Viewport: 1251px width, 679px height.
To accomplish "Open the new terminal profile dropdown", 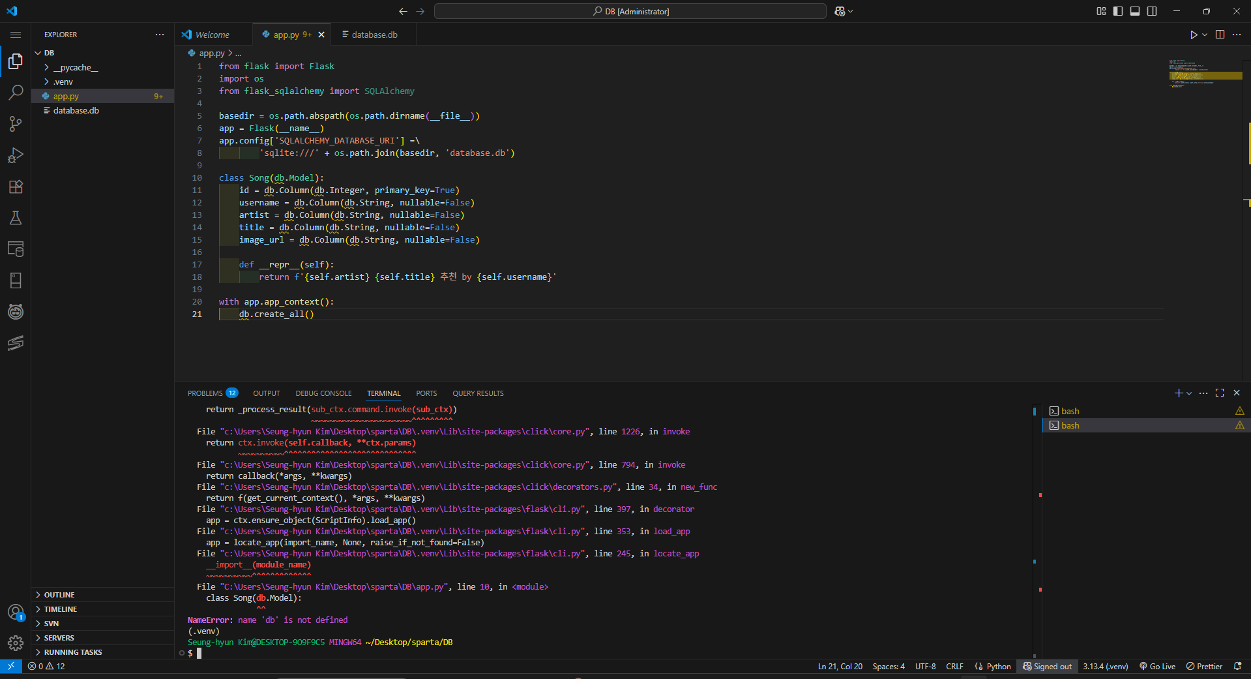I will 1189,393.
